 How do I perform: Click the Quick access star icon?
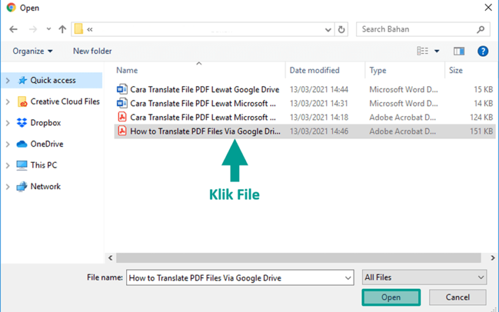(x=22, y=80)
